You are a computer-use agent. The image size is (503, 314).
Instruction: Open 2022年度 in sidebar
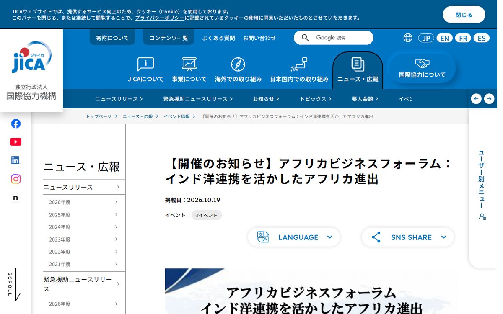(x=84, y=252)
